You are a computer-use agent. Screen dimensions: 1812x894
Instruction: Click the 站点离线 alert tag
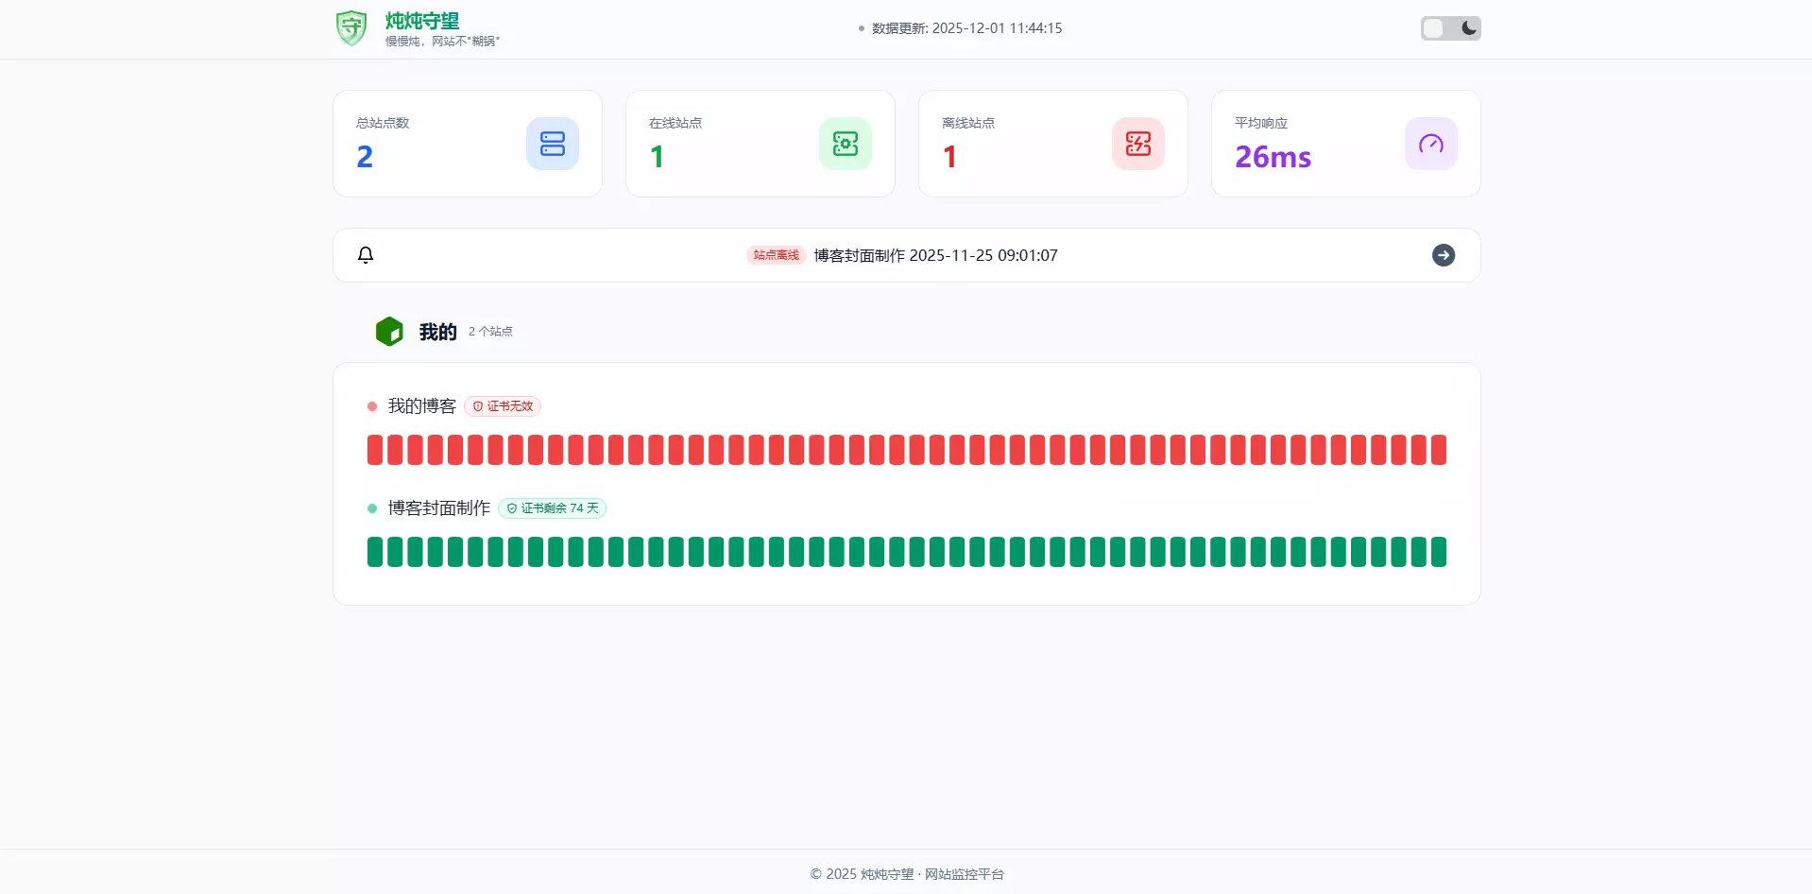tap(776, 255)
